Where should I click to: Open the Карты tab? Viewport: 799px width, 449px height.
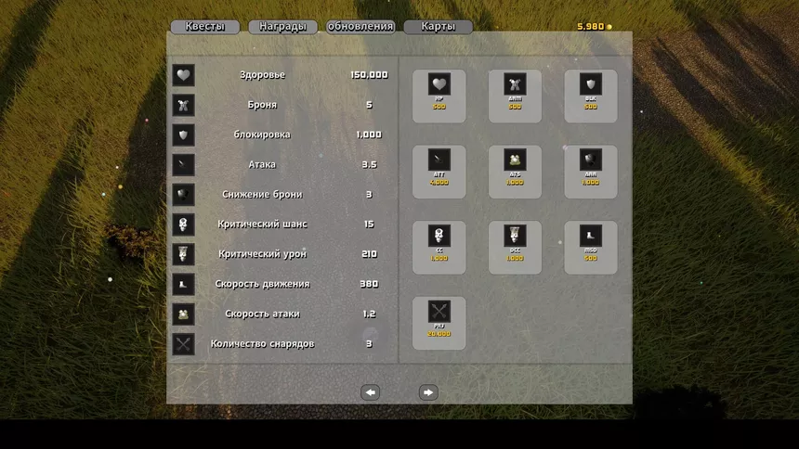439,27
